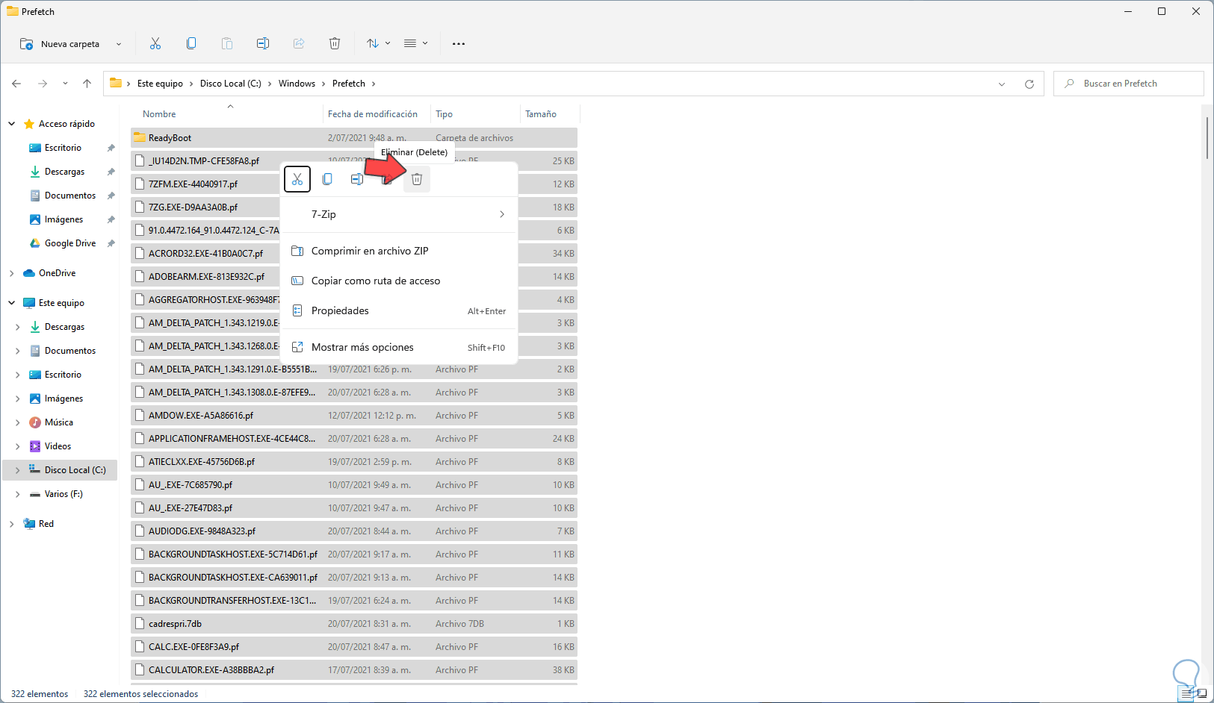Open Escritorio under Acceso rápido
This screenshot has height=703, width=1214.
click(x=63, y=148)
